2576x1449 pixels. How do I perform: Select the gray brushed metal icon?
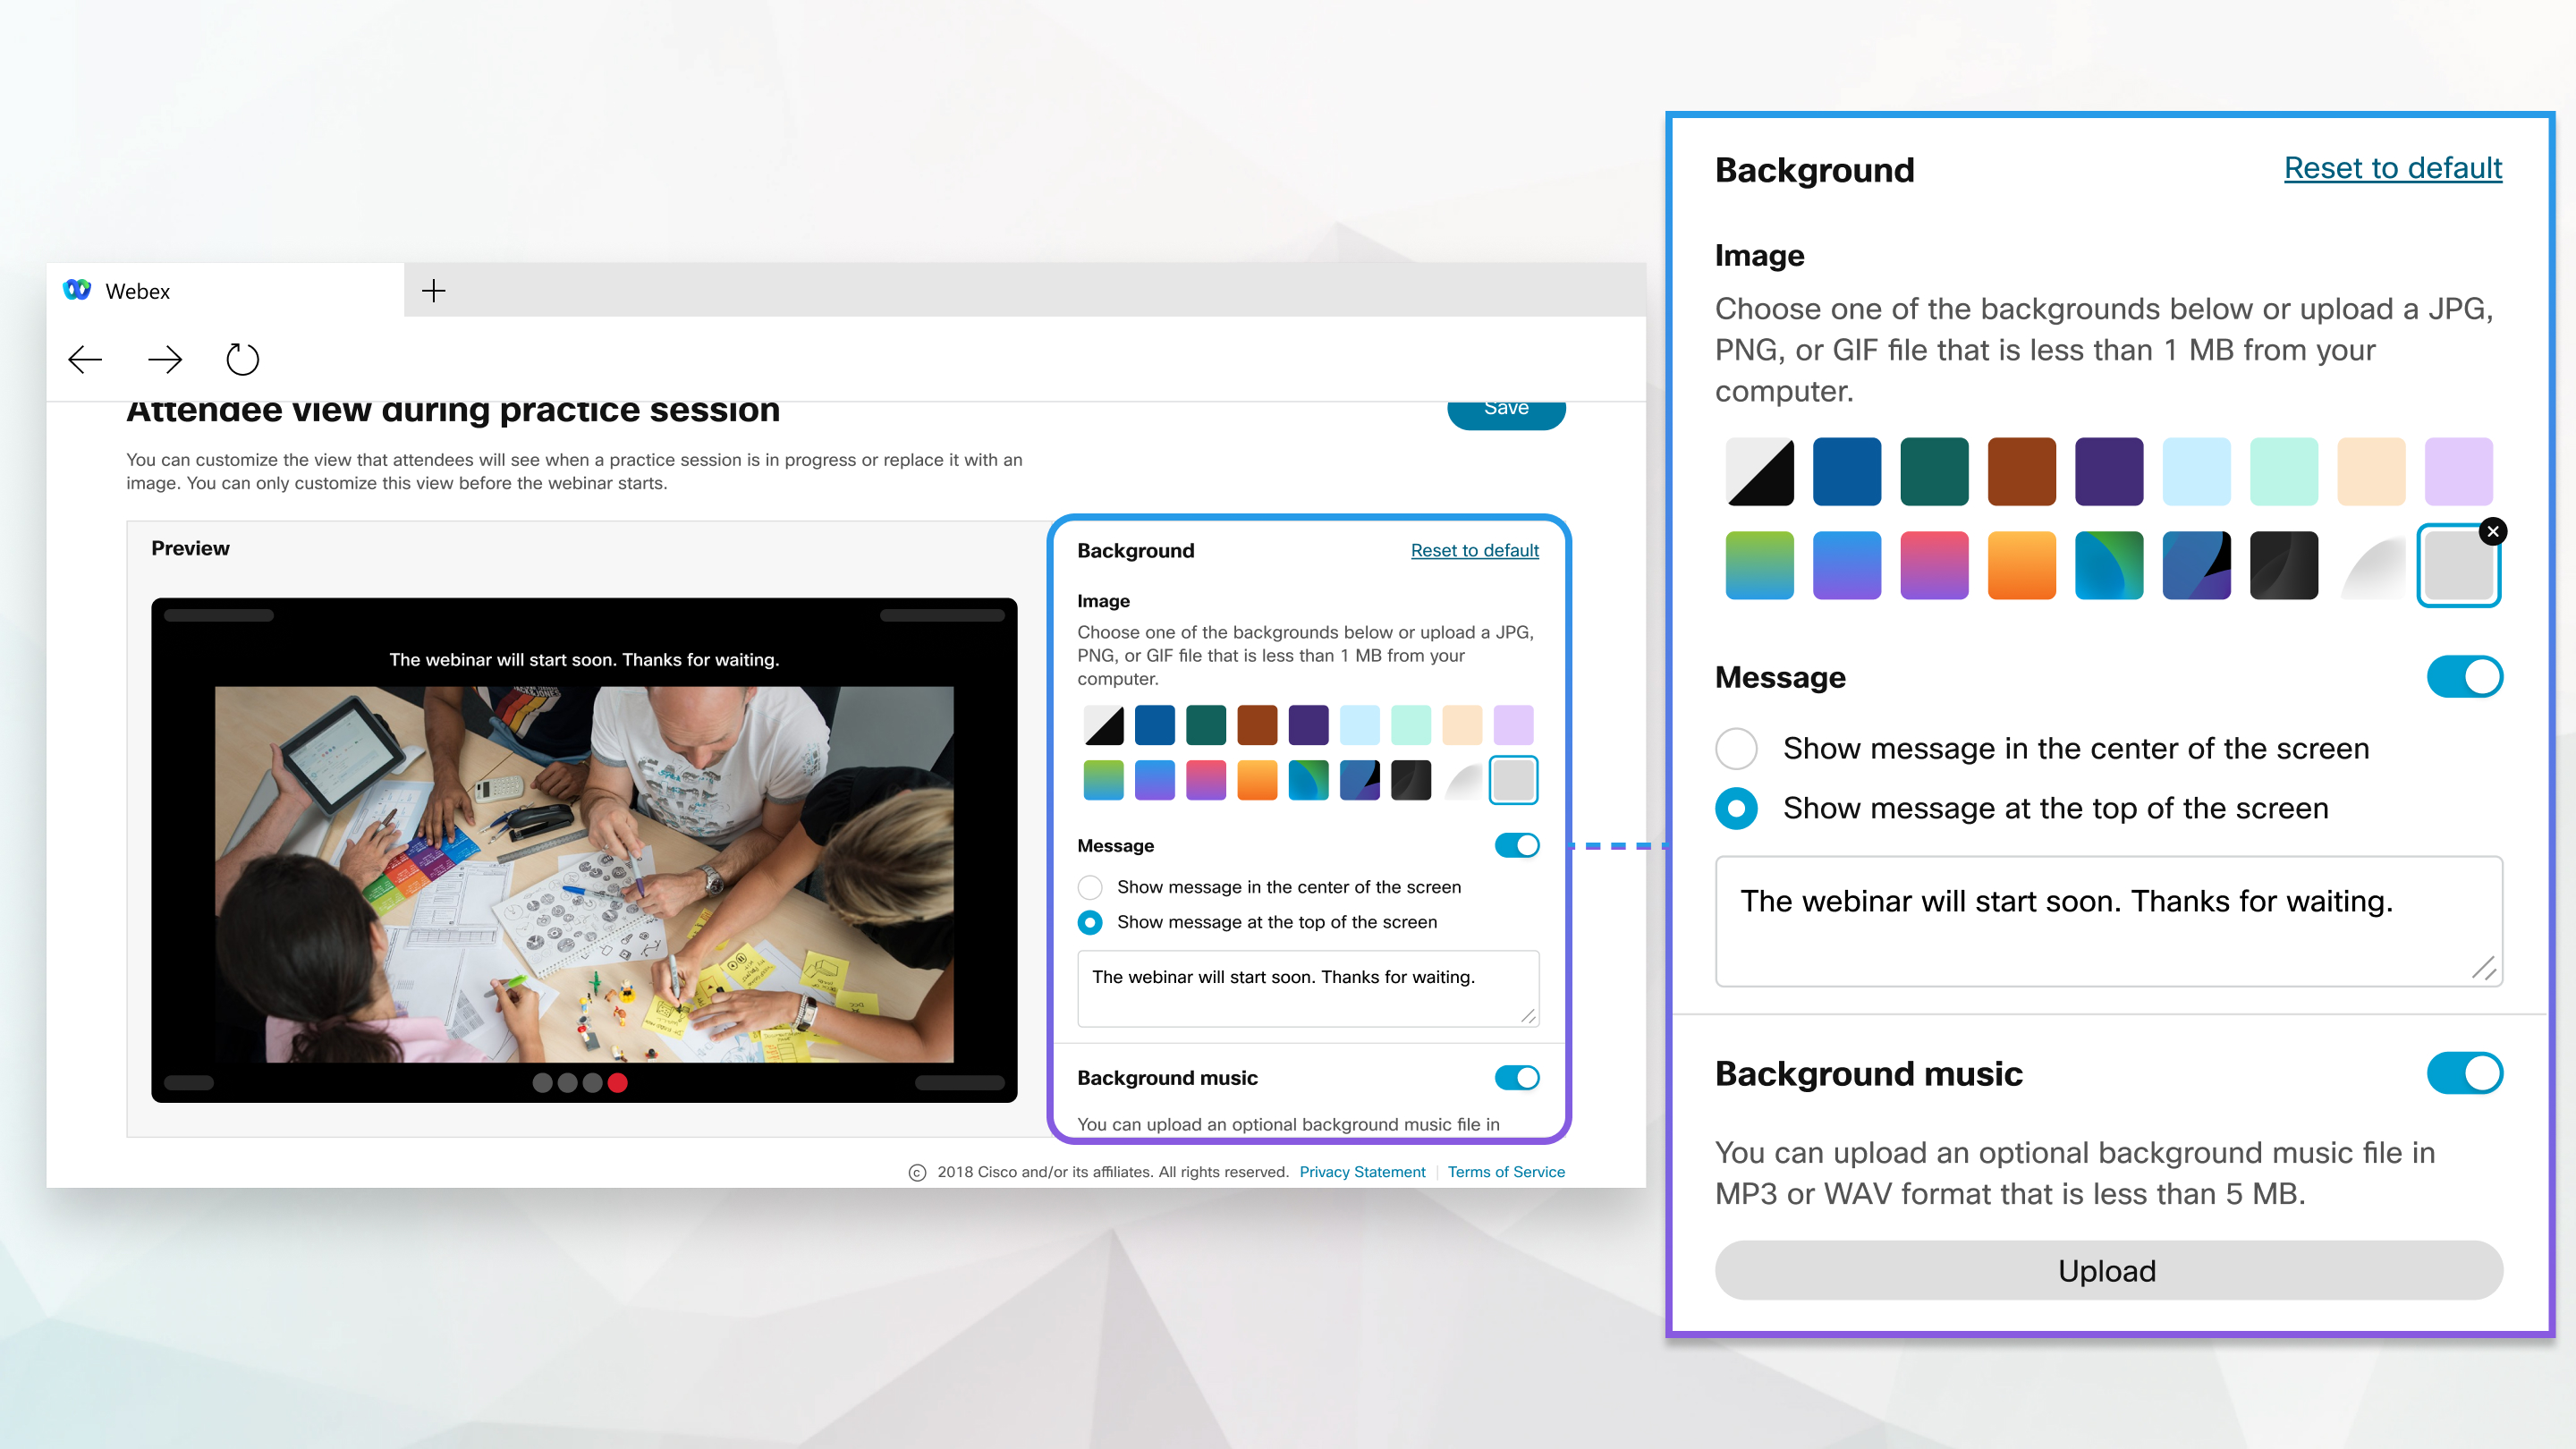click(2371, 563)
